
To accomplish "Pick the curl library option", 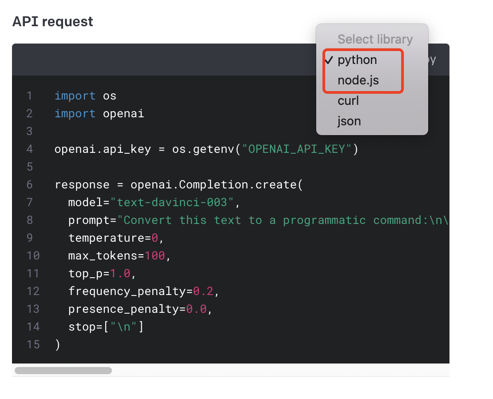I will coord(348,100).
